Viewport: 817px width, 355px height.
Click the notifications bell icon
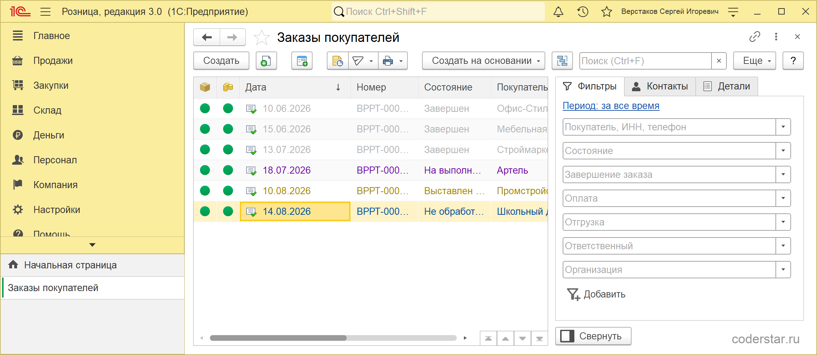(558, 12)
